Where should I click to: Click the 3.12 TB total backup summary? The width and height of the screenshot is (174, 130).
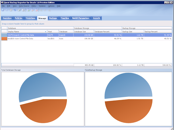click(133, 65)
